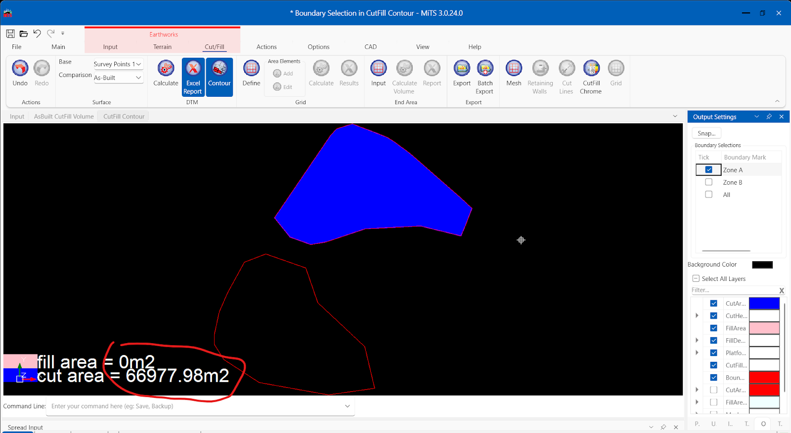Click the Undo icon in the Actions group
The image size is (791, 433).
[20, 68]
